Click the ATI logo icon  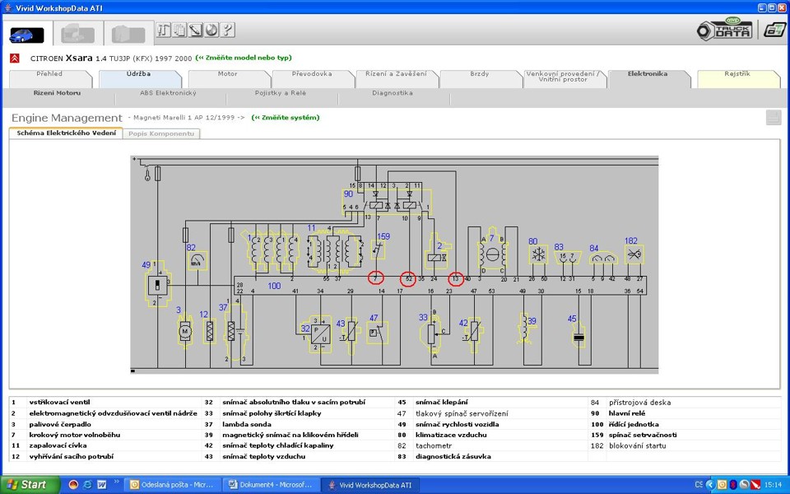(774, 30)
